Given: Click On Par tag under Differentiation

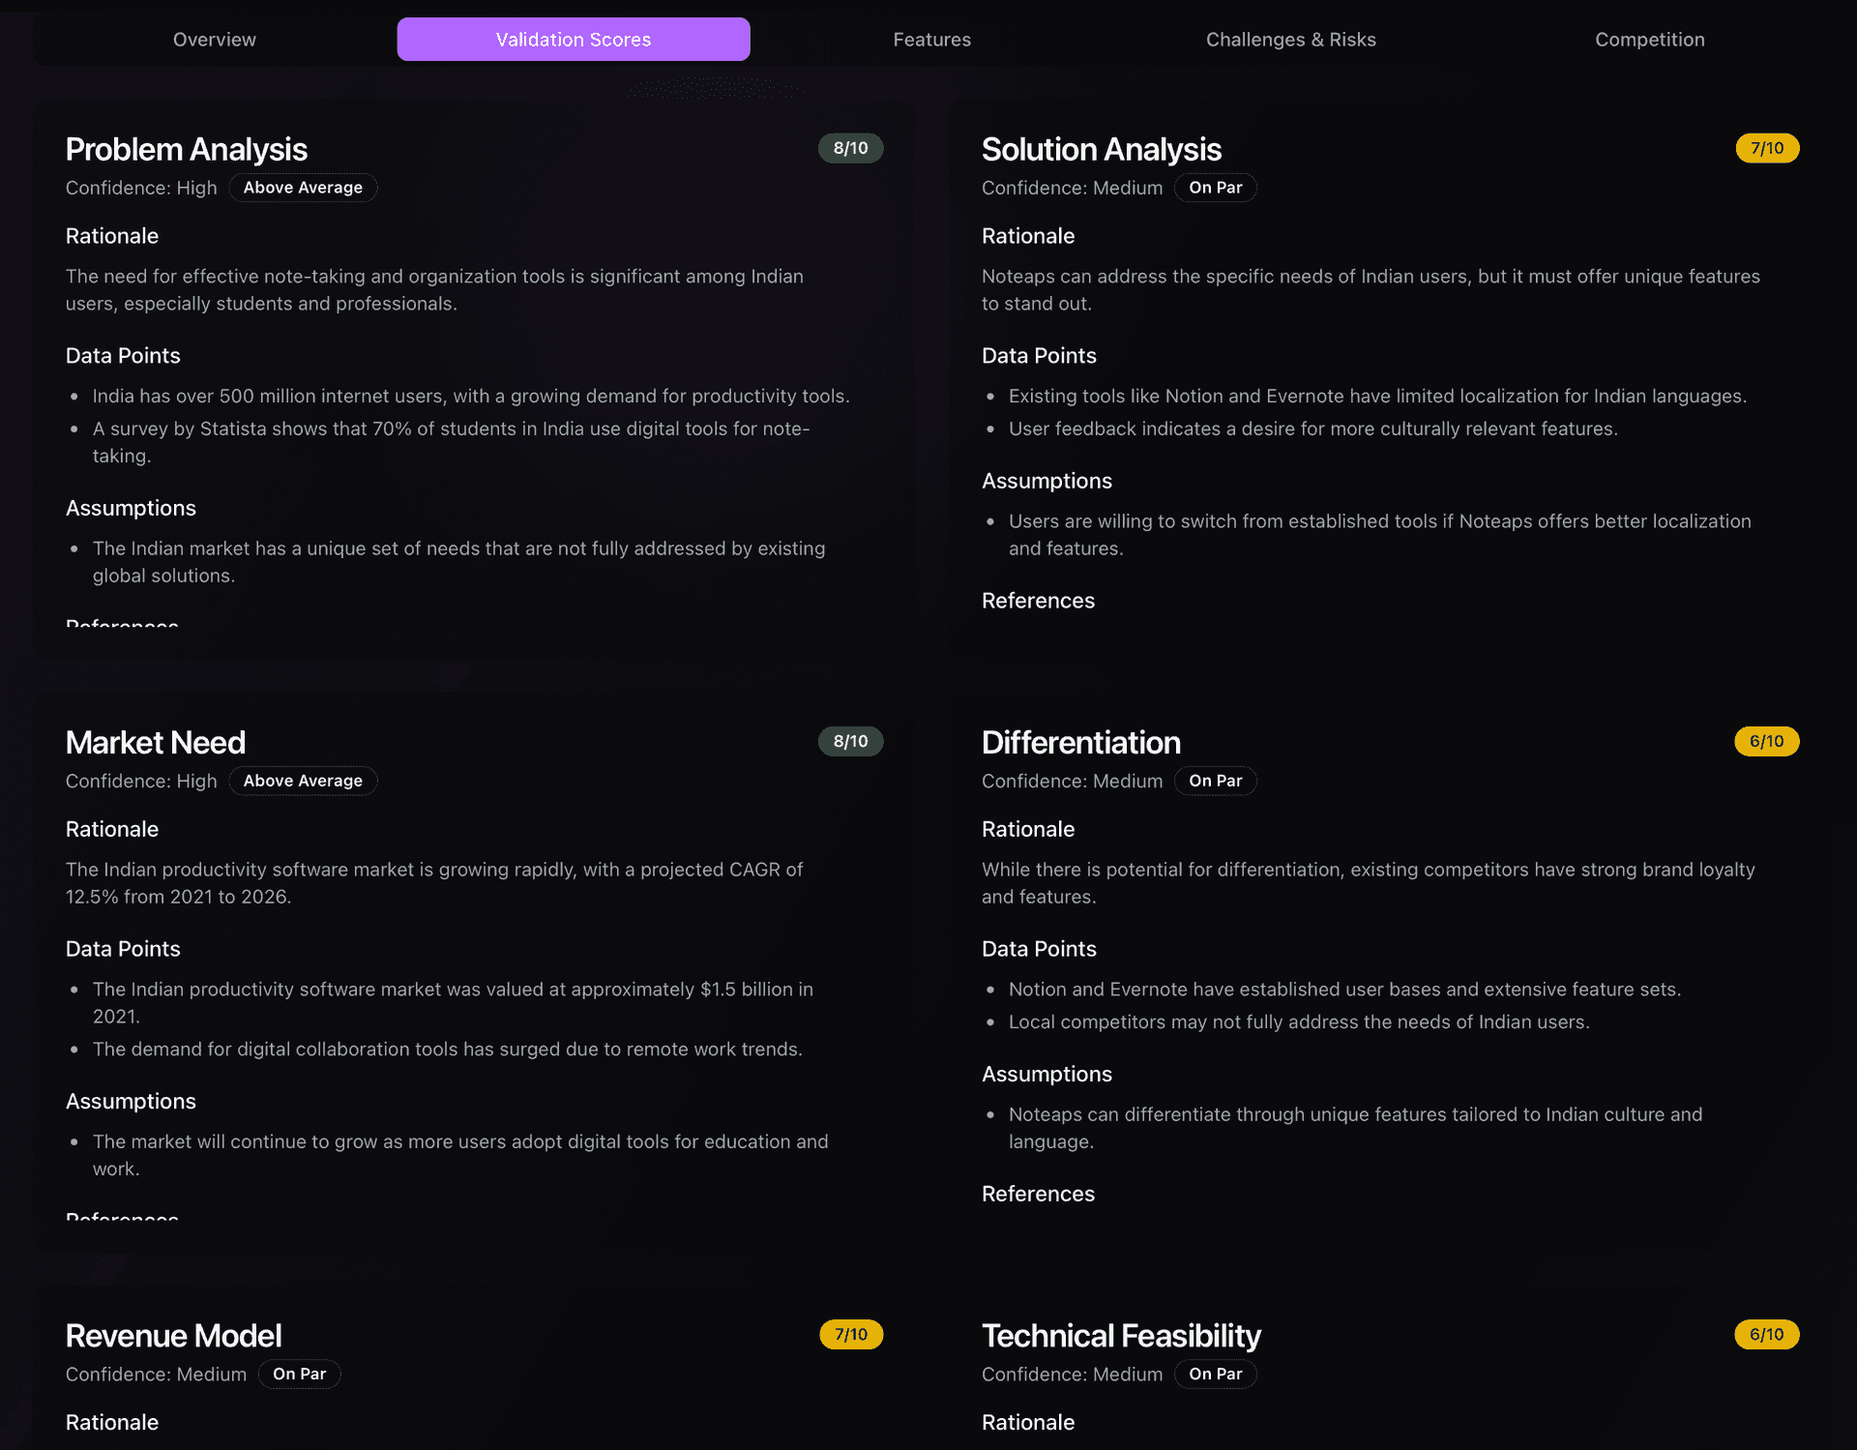Looking at the screenshot, I should [1216, 781].
